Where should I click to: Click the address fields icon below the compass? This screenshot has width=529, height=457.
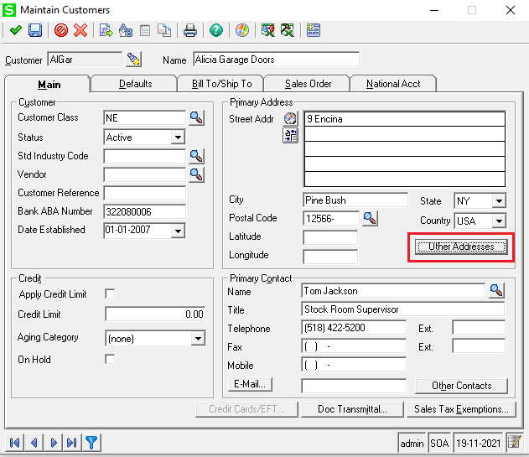290,136
